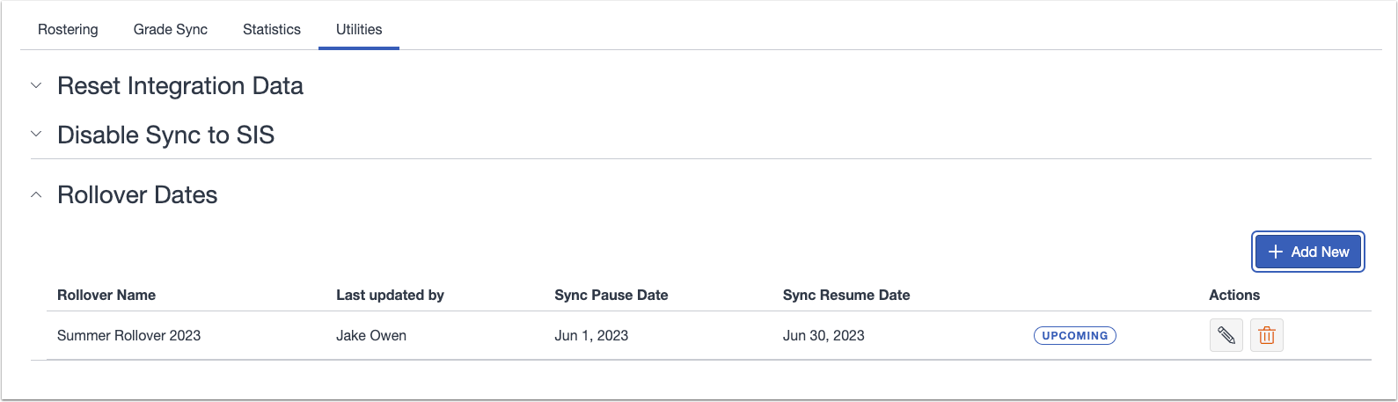Viewport: 1398px width, 402px height.
Task: Switch to the Rostering tab
Action: [68, 29]
